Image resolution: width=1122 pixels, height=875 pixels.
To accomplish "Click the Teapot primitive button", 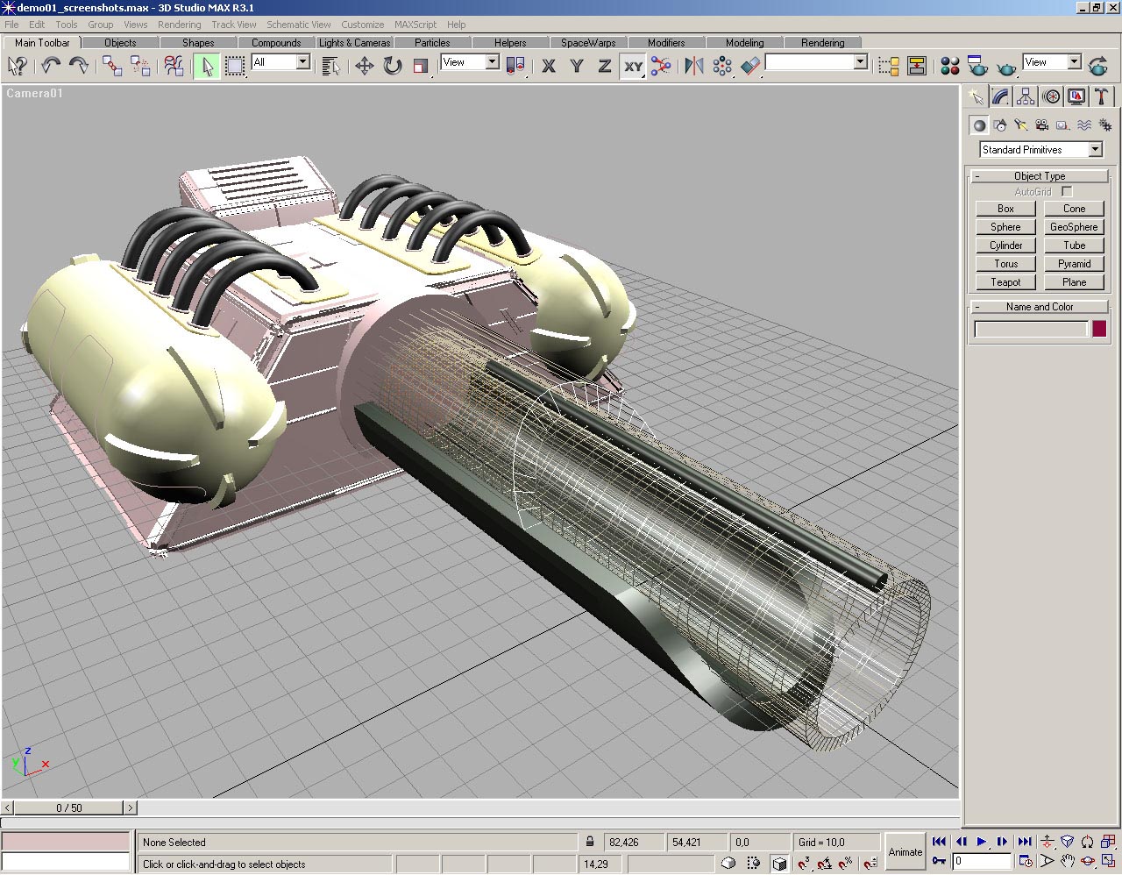I will [x=1005, y=282].
